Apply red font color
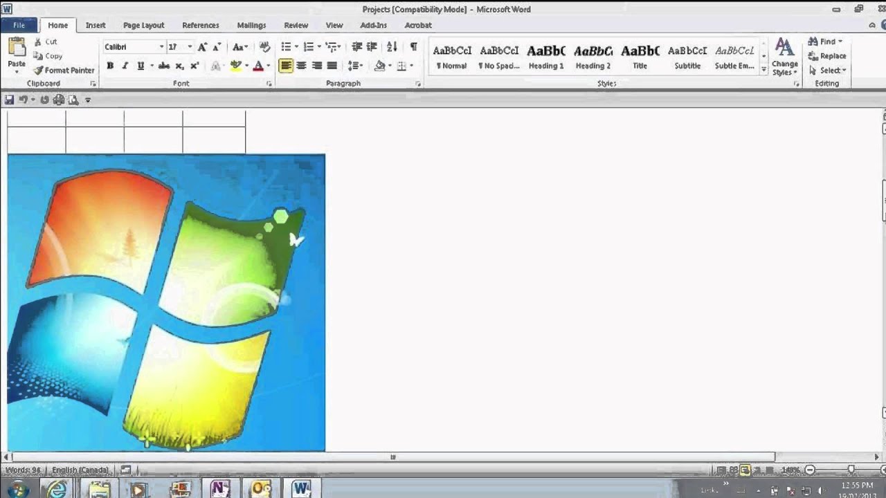This screenshot has width=886, height=498. pos(258,66)
